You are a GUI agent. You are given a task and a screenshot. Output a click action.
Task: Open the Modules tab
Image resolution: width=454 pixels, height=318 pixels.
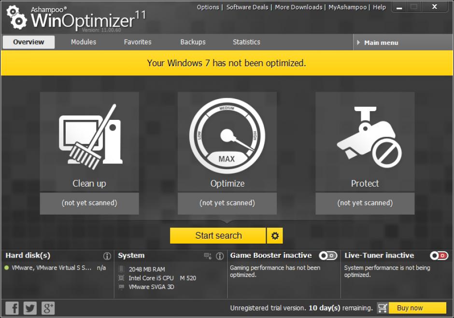coord(84,42)
